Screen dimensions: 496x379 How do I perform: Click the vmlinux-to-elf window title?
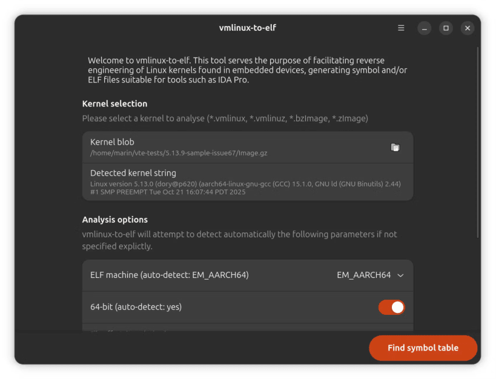[247, 28]
